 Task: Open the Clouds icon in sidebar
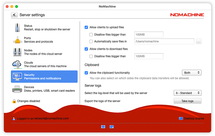17,64
